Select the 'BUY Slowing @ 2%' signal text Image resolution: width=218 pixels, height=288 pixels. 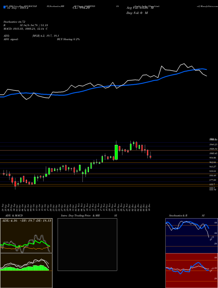point(68,39)
